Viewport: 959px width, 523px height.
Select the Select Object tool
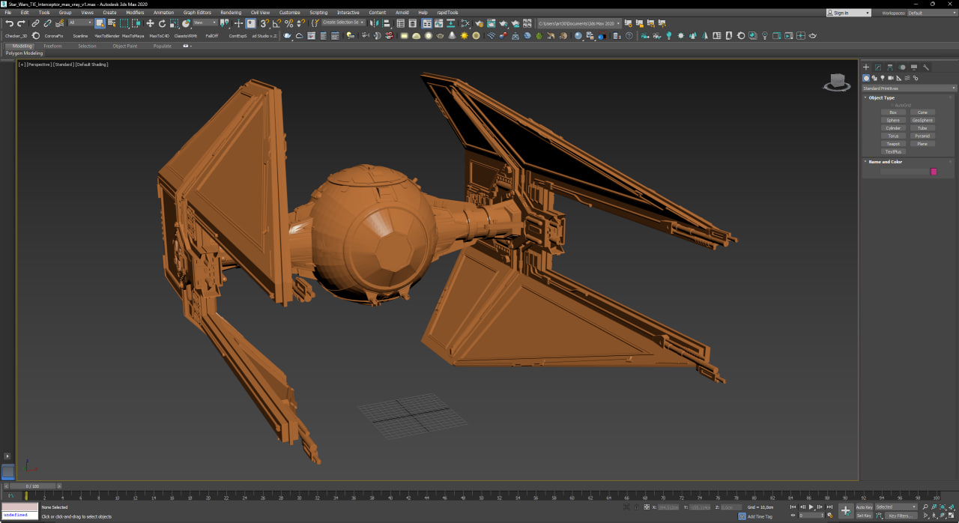click(99, 23)
